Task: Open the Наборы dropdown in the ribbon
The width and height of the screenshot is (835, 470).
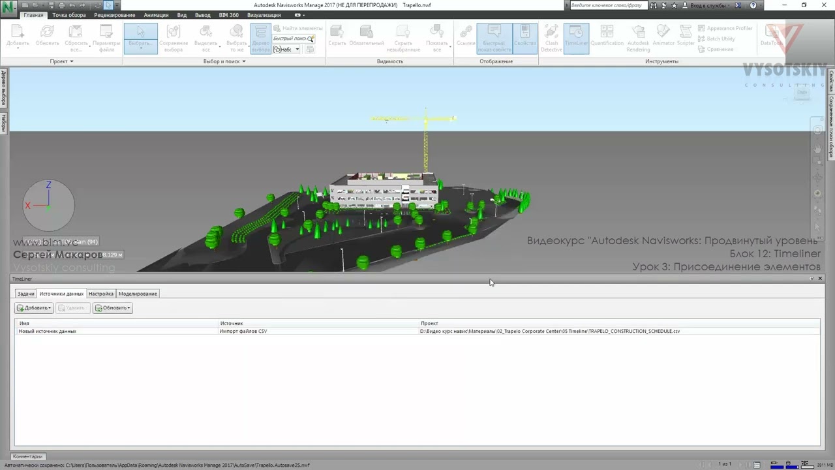Action: coord(287,50)
